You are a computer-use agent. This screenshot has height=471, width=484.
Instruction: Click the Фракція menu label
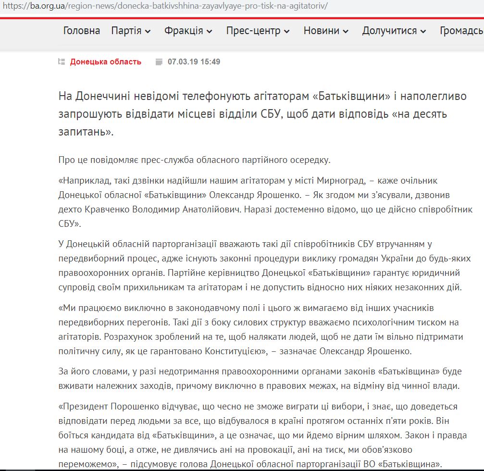coord(183,31)
